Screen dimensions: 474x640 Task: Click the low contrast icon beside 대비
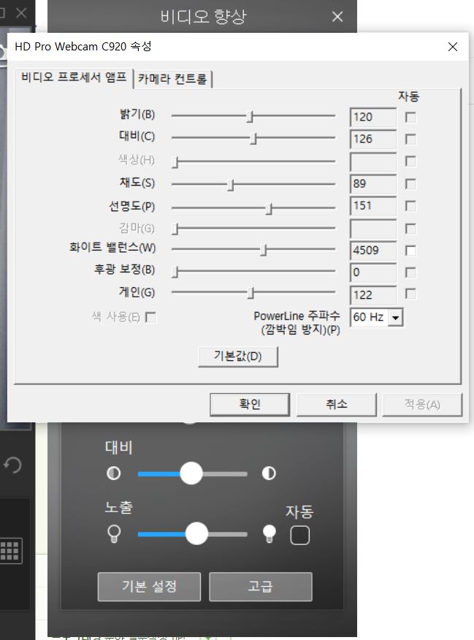(x=113, y=473)
